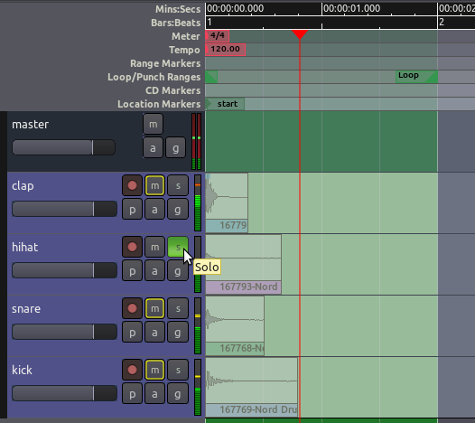
Task: Toggle mute on the snare track
Action: 154,309
